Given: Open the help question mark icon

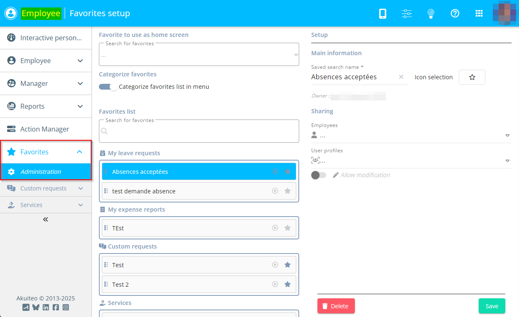Looking at the screenshot, I should click(x=455, y=14).
